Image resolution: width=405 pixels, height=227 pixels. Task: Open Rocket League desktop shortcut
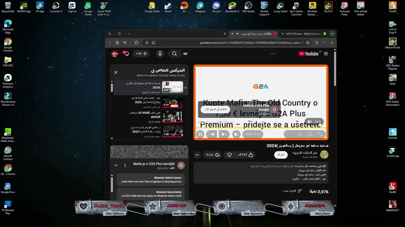(x=264, y=9)
